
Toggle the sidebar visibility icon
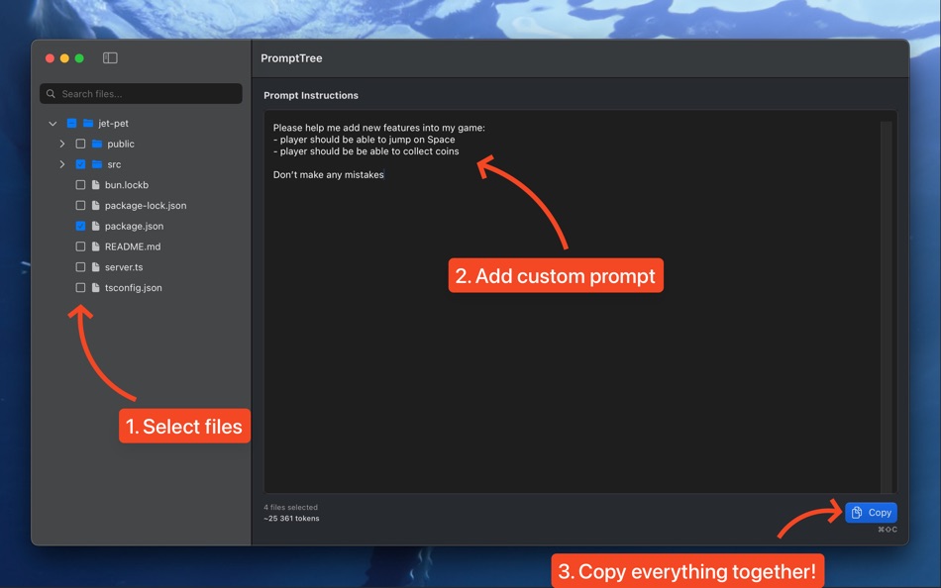click(x=109, y=57)
